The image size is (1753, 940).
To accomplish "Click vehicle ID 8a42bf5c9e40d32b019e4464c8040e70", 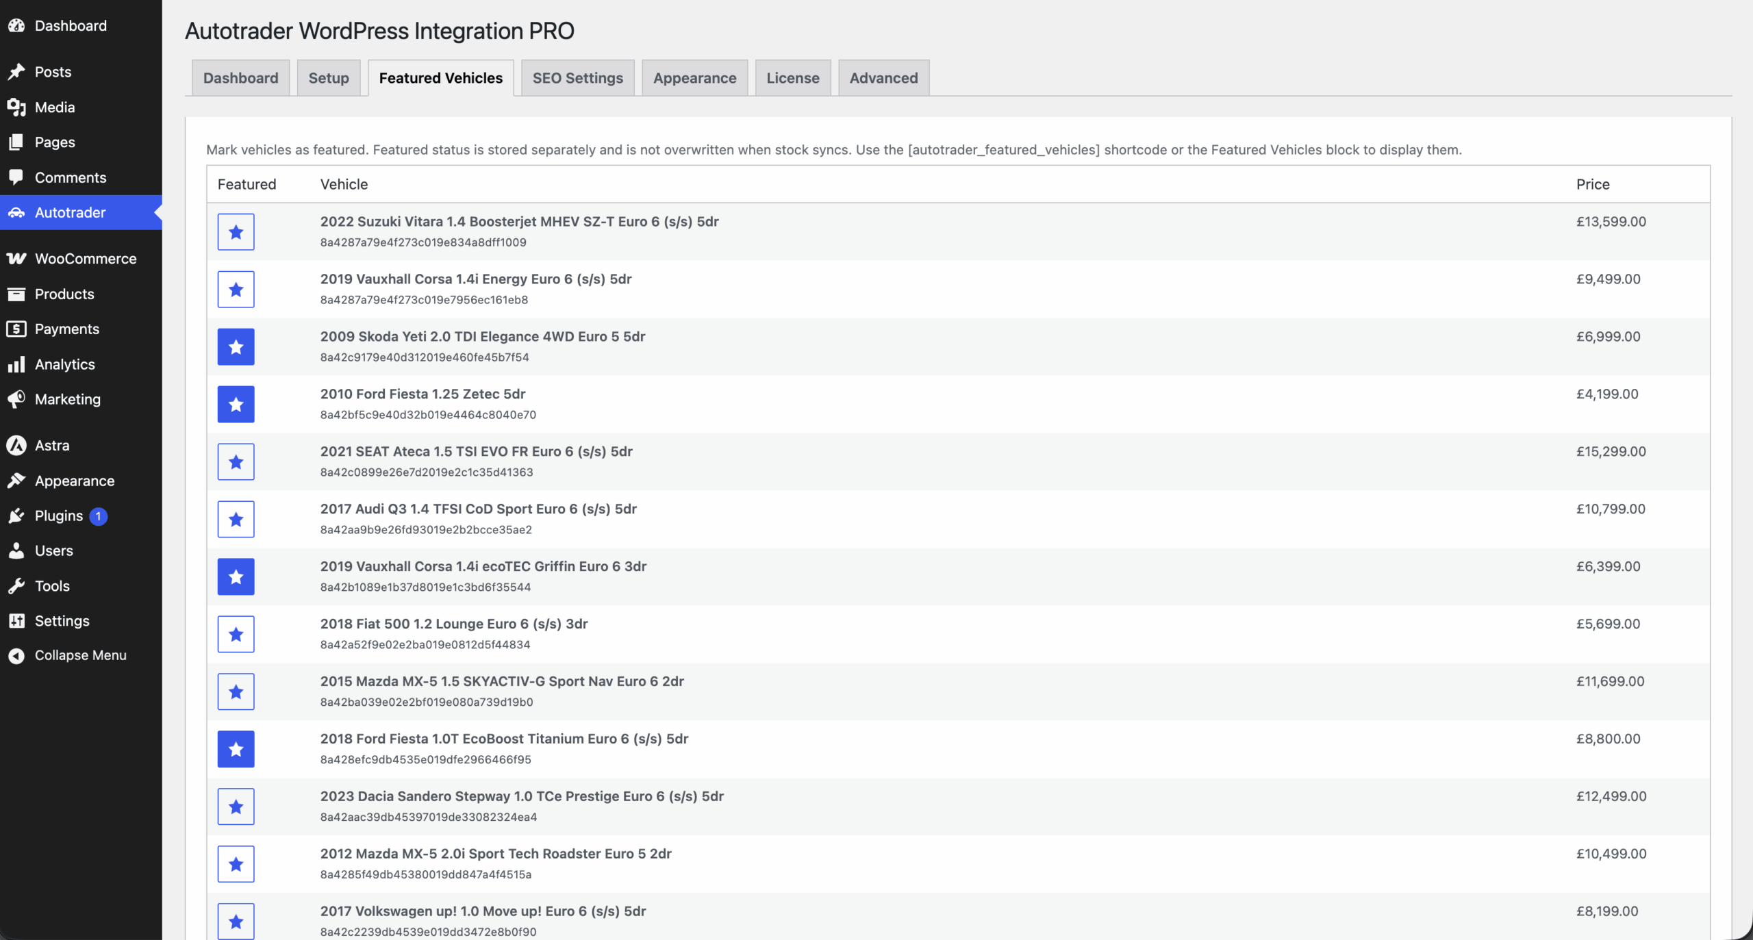I will coord(429,415).
